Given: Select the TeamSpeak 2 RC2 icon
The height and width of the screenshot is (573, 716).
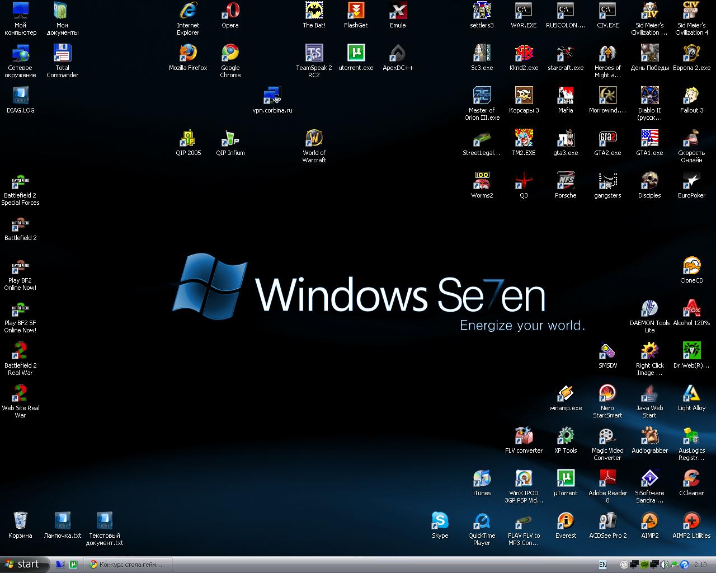Looking at the screenshot, I should 314,53.
